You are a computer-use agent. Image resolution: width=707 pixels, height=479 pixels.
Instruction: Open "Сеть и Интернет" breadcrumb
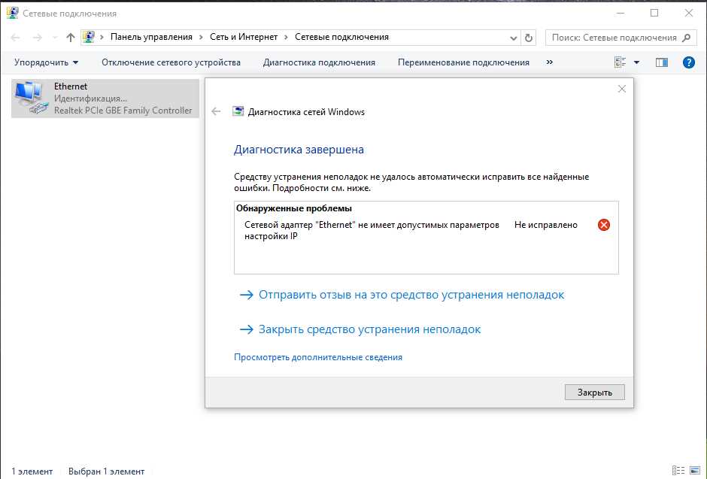click(244, 37)
